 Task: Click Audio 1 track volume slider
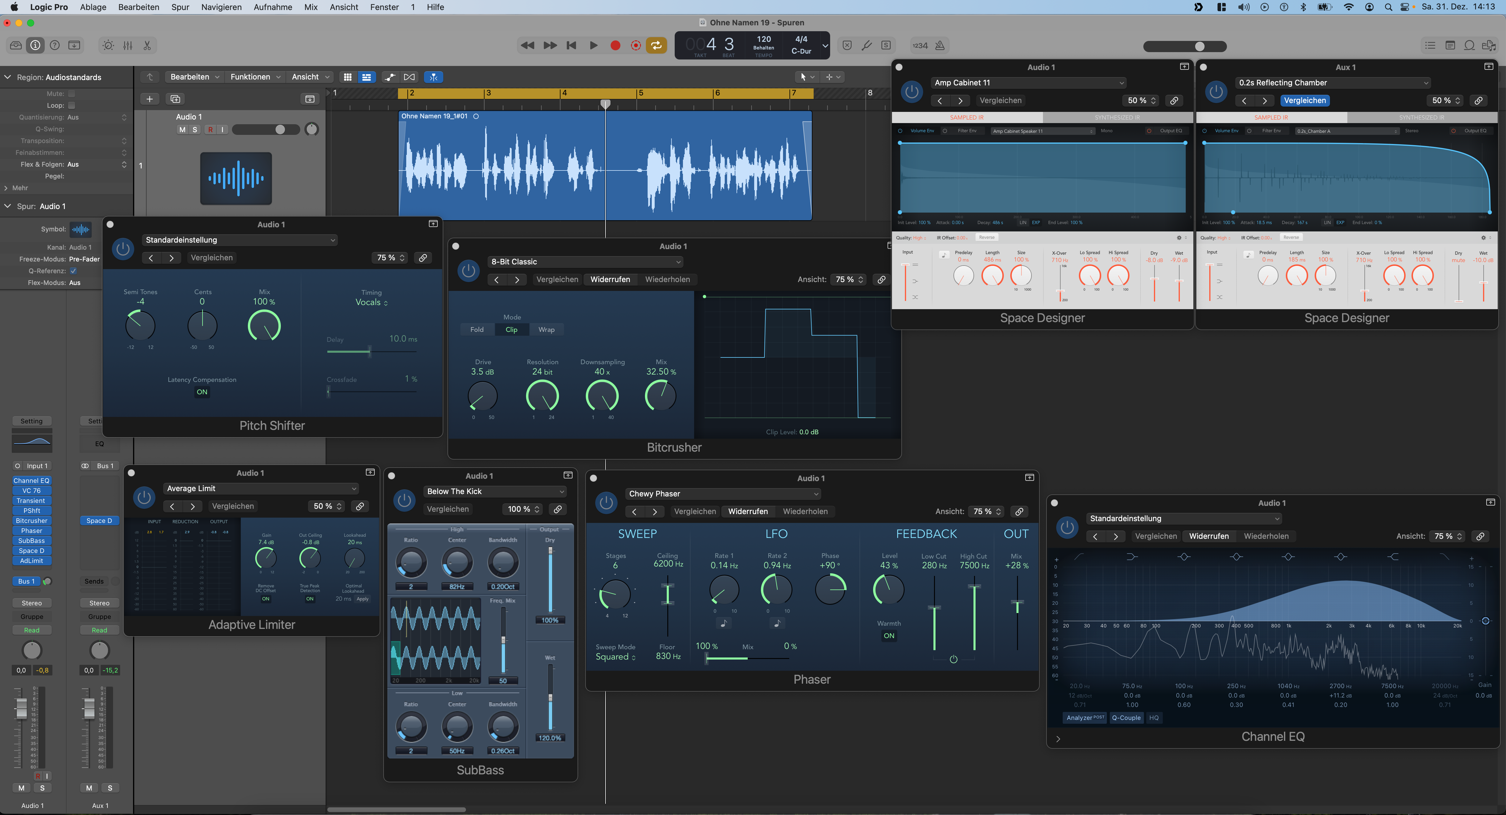coord(266,129)
